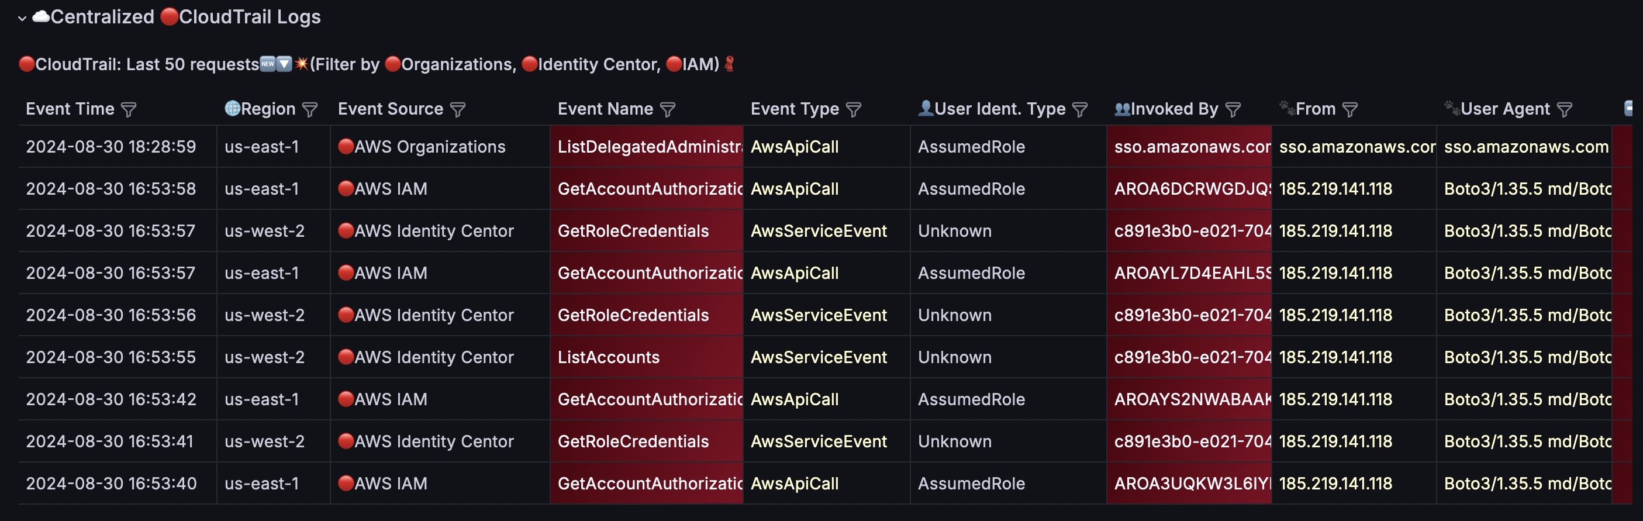This screenshot has width=1643, height=521.
Task: Click Boto3/1.35.5 user agent in the 16:53:58 row
Action: (1524, 189)
